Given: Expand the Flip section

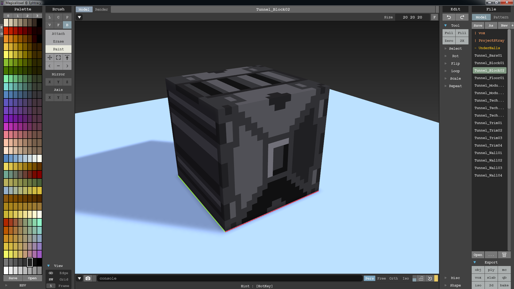Looking at the screenshot, I should point(455,63).
